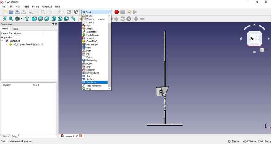Click the zoom in plus icon
Image resolution: width=271 pixels, height=144 pixels.
point(136,19)
